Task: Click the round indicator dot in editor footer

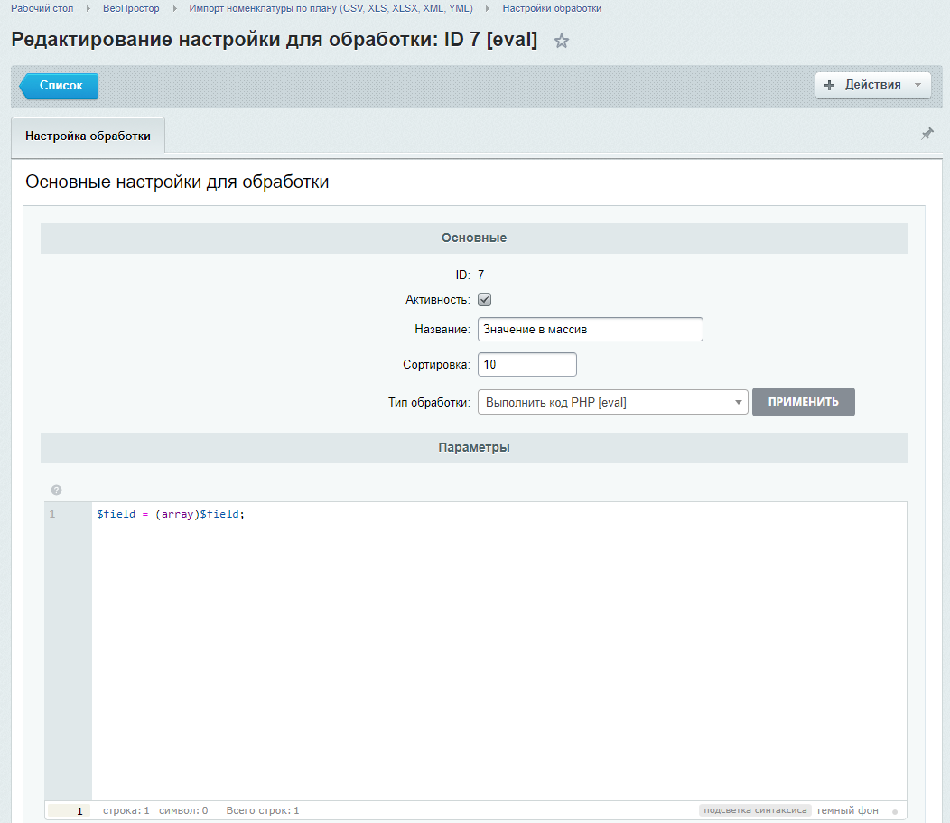Action: pyautogui.click(x=895, y=812)
